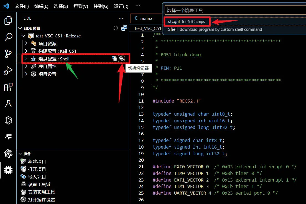Choose stcgal for STC chips option
The height and width of the screenshot is (204, 306).
coord(235,21)
